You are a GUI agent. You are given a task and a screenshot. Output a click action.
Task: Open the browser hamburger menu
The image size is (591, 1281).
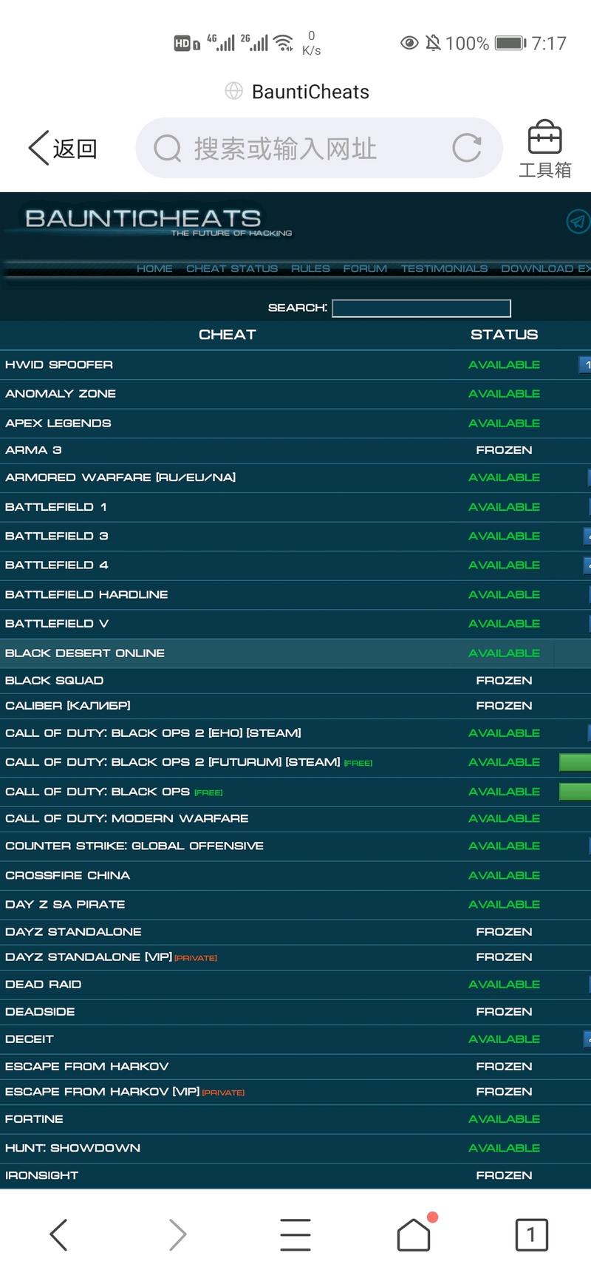pos(295,1234)
